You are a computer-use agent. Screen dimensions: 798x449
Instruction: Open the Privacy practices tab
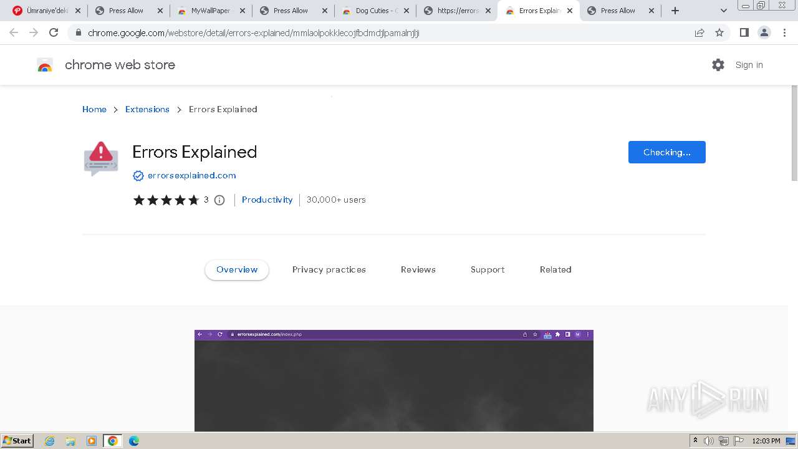pyautogui.click(x=329, y=270)
